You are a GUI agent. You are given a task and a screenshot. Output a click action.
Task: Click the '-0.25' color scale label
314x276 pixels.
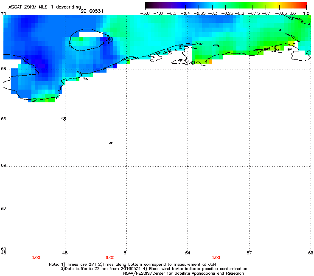[x=227, y=13]
